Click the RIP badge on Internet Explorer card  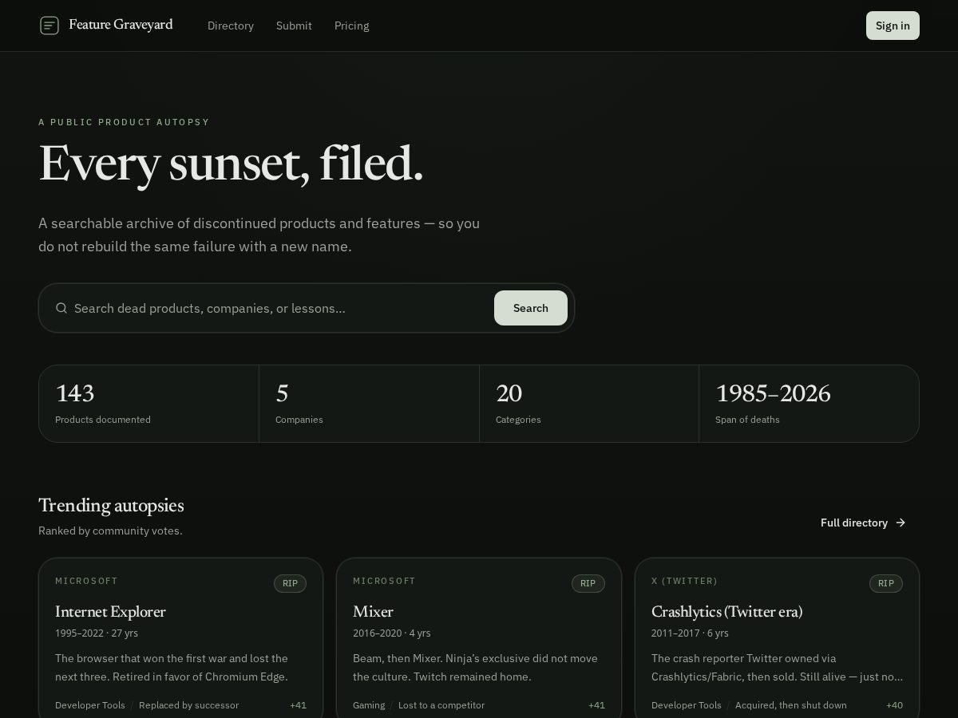[x=290, y=583]
